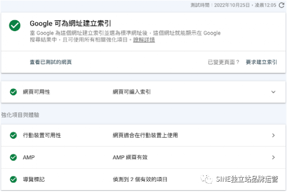287x192 pixels.
Task: Click the 行動裝置可用性 label
Action: [42, 136]
